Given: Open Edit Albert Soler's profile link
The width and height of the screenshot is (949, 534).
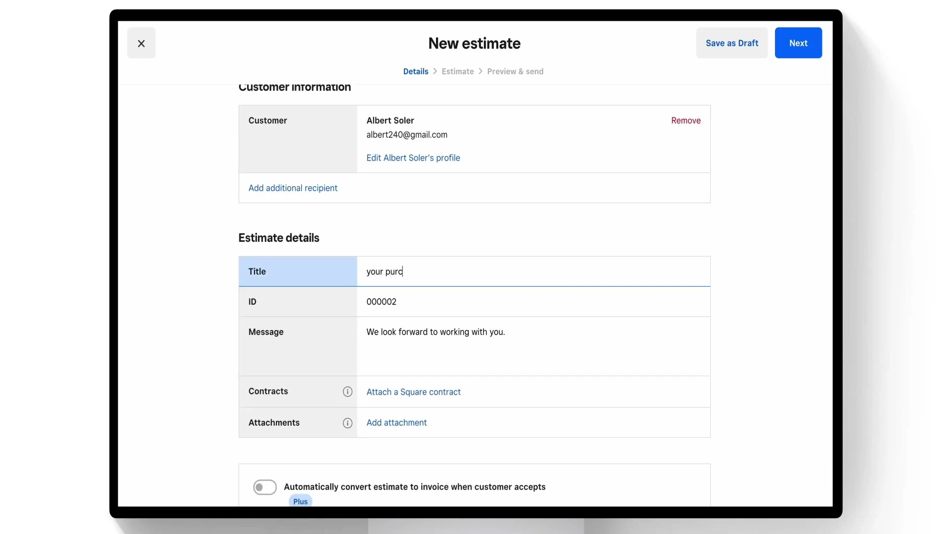Looking at the screenshot, I should (413, 158).
